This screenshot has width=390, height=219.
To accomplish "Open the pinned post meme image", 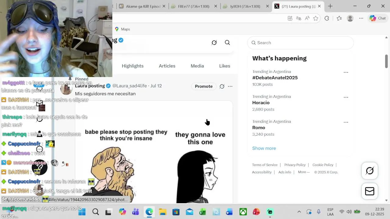I will (x=154, y=152).
